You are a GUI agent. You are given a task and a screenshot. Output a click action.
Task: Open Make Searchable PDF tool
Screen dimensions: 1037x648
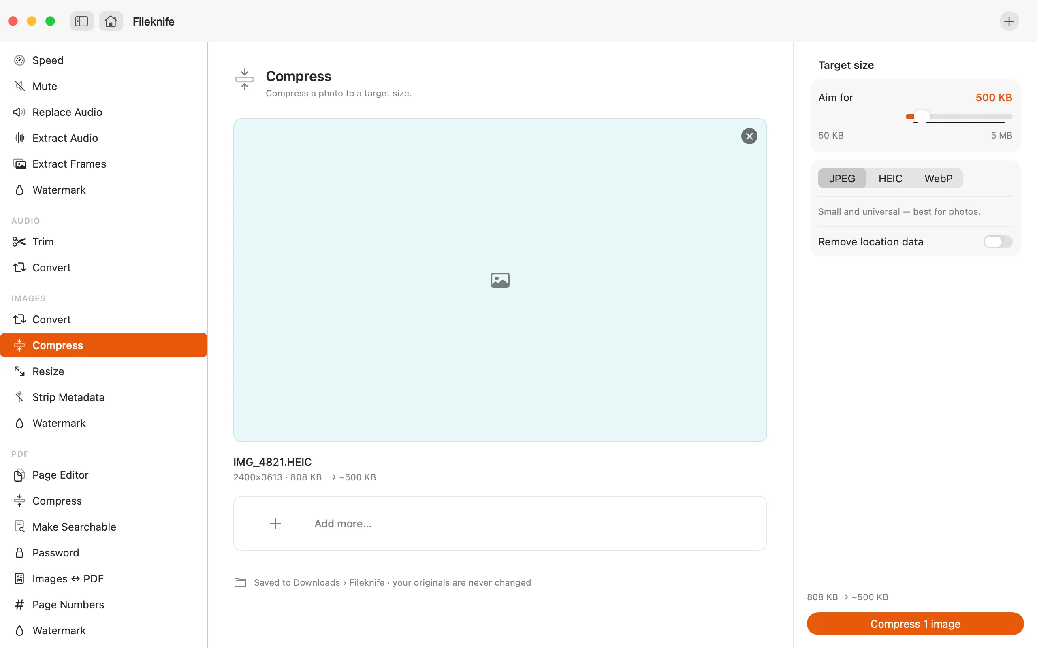(104, 527)
